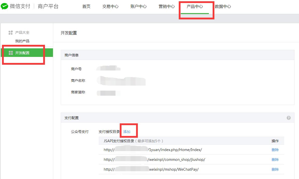Image resolution: width=299 pixels, height=179 pixels.
Task: Open 我的产品 in the sidebar
Action: tap(22, 41)
